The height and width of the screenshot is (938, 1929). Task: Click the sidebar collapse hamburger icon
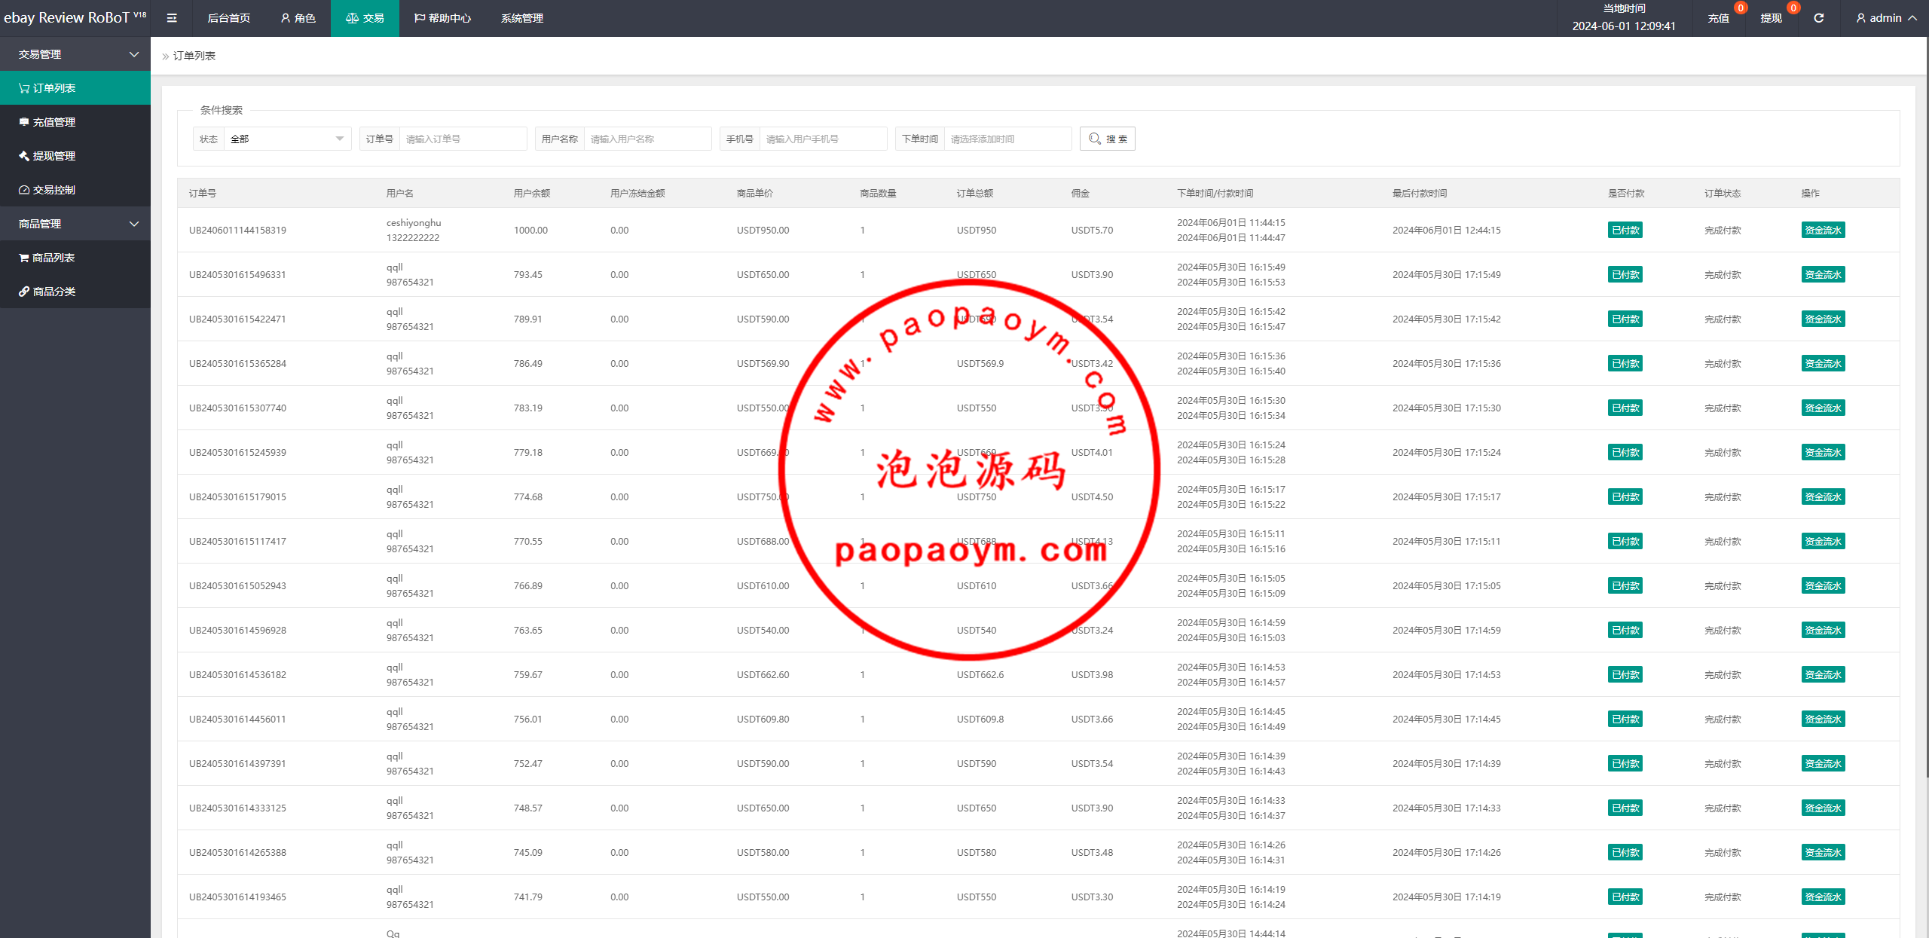[172, 18]
